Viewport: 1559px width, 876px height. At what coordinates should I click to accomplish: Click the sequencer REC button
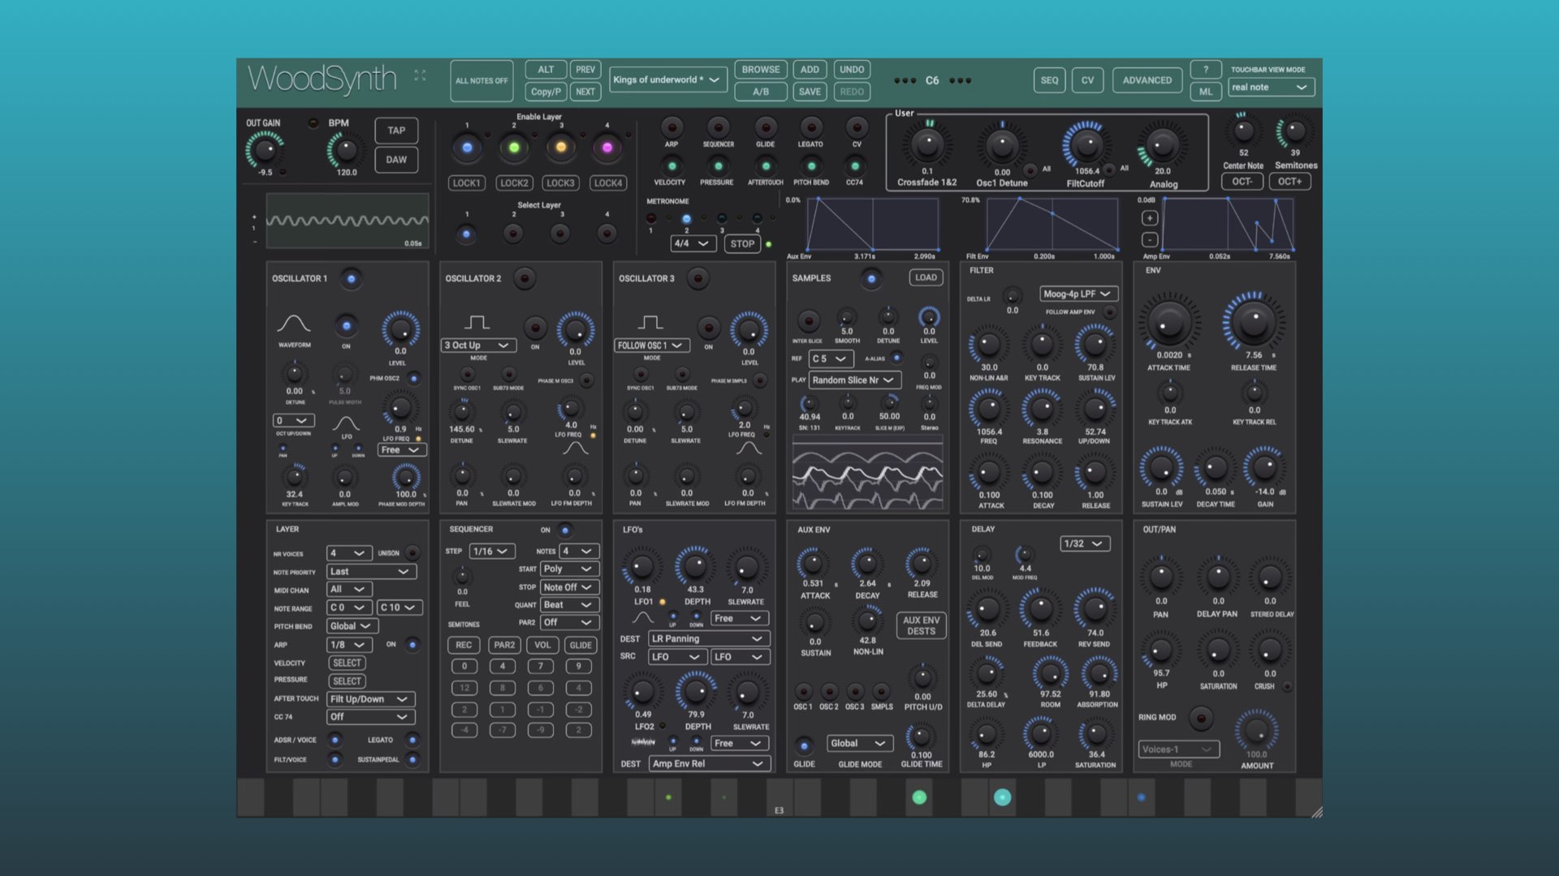click(464, 646)
